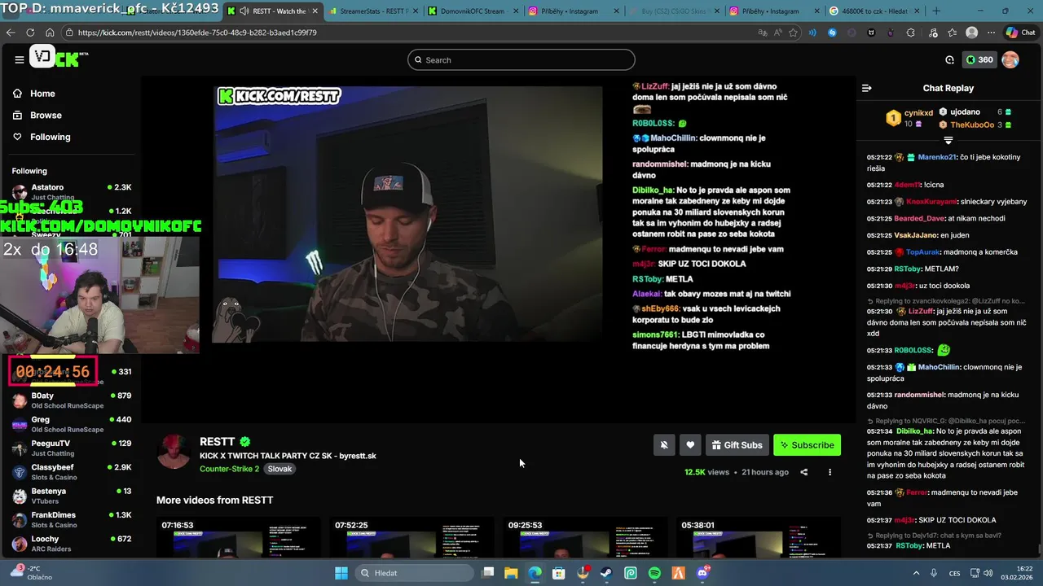Open B0aty's channel in the sidebar
The image size is (1043, 586).
pyautogui.click(x=72, y=400)
